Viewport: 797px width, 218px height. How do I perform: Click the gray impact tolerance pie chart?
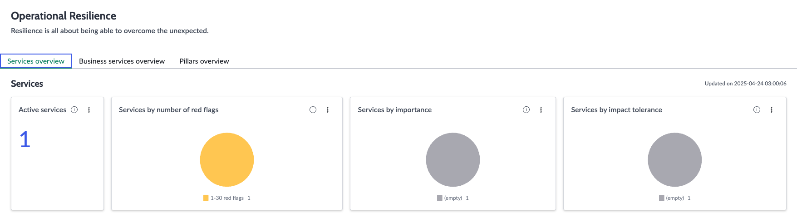[675, 159]
